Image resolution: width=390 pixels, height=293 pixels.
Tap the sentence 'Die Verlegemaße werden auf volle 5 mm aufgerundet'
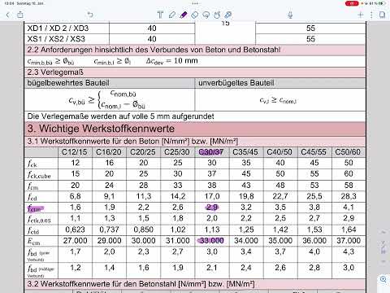121,116
